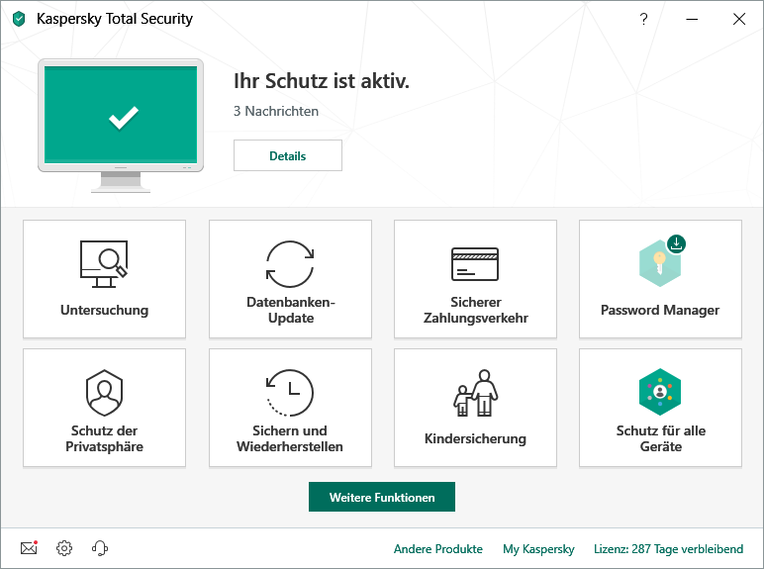Viewport: 764px width, 569px height.
Task: Click the Password Manager key hexagon icon
Action: tap(660, 263)
